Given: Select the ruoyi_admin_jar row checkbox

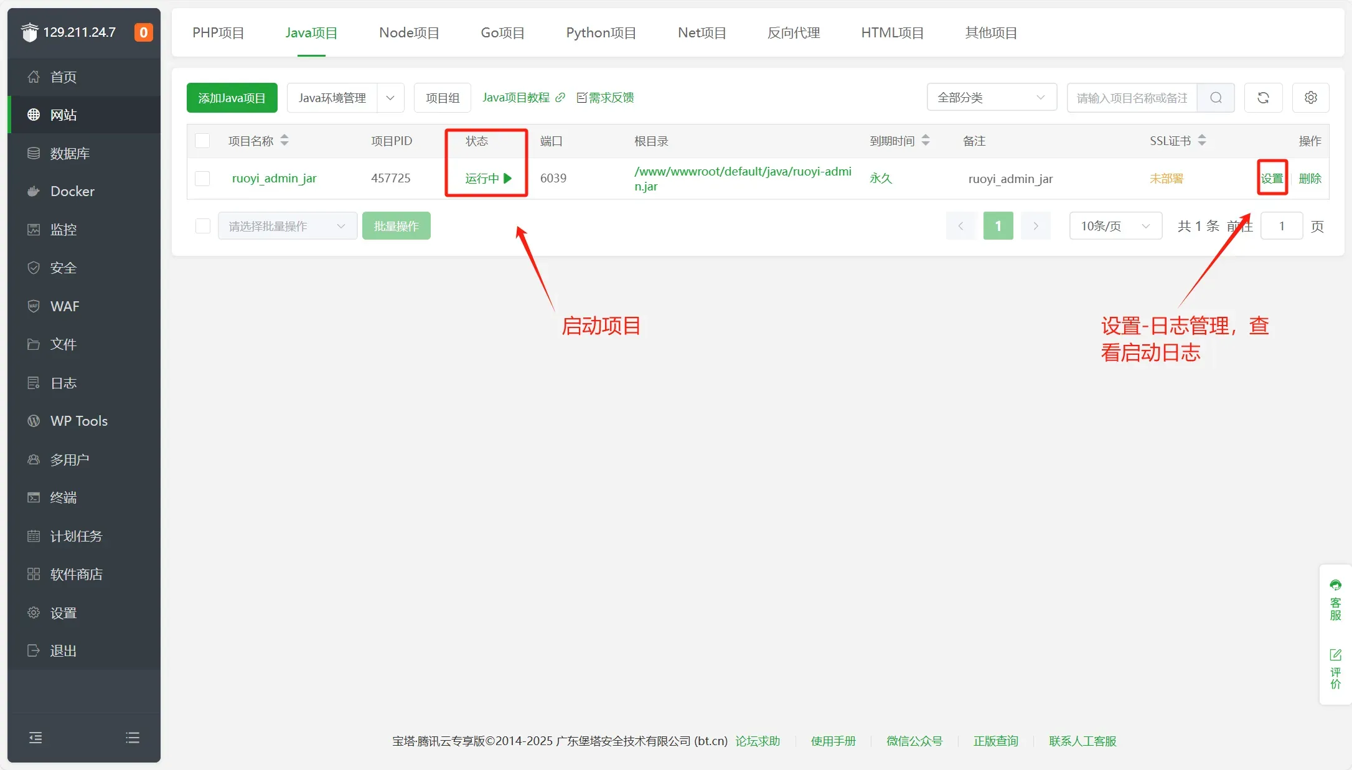Looking at the screenshot, I should 202,179.
